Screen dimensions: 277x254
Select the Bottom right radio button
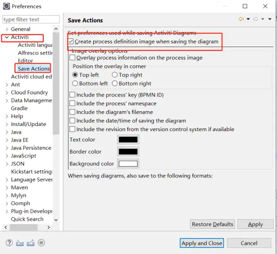115,84
